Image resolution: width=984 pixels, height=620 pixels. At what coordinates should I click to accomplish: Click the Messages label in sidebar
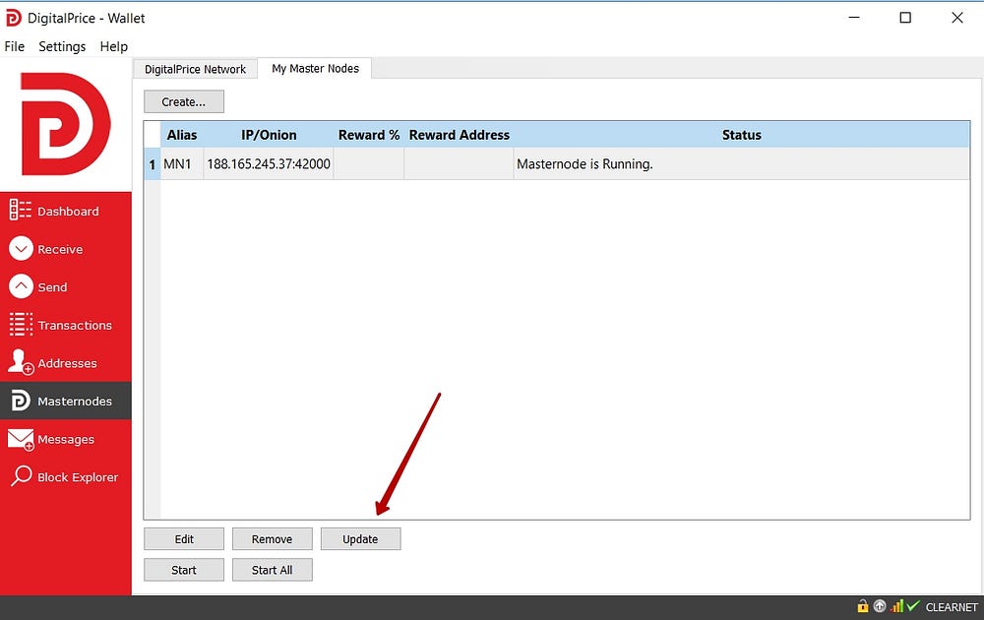(x=66, y=439)
